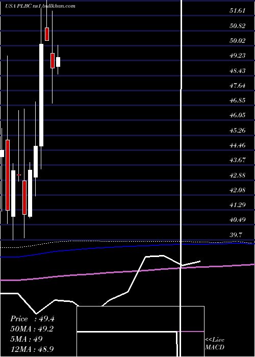Click the 51.61 price axis label

(x=238, y=11)
